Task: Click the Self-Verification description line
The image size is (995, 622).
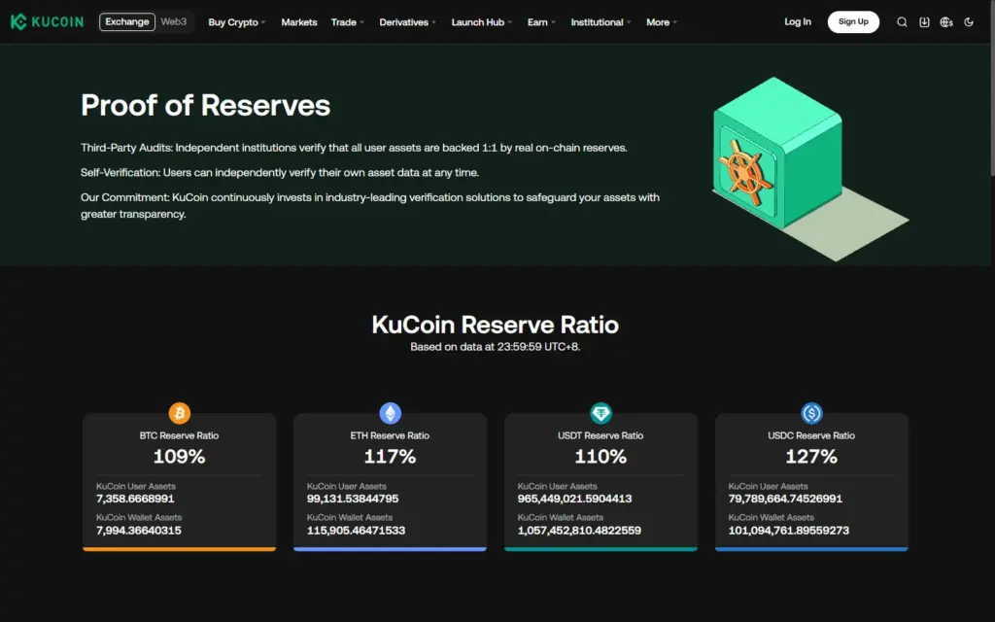Action: (x=280, y=173)
